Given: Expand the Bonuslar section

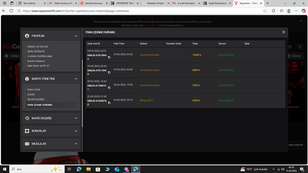Looking at the screenshot, I should 76,131.
